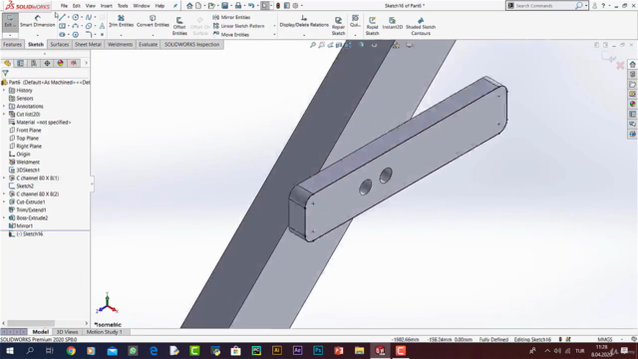Click the Home icon in title toolbar
638x359 pixels.
pos(189,6)
